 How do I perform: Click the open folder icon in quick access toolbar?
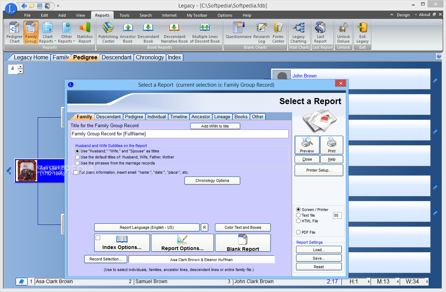(x=32, y=6)
